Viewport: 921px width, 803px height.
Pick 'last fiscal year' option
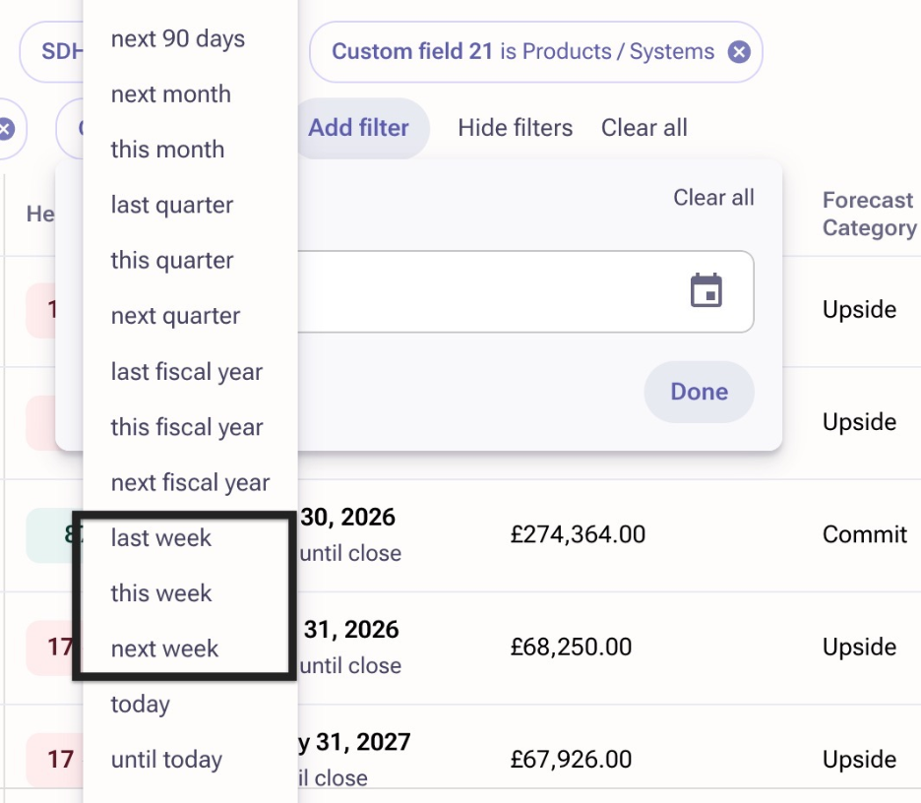pos(187,372)
